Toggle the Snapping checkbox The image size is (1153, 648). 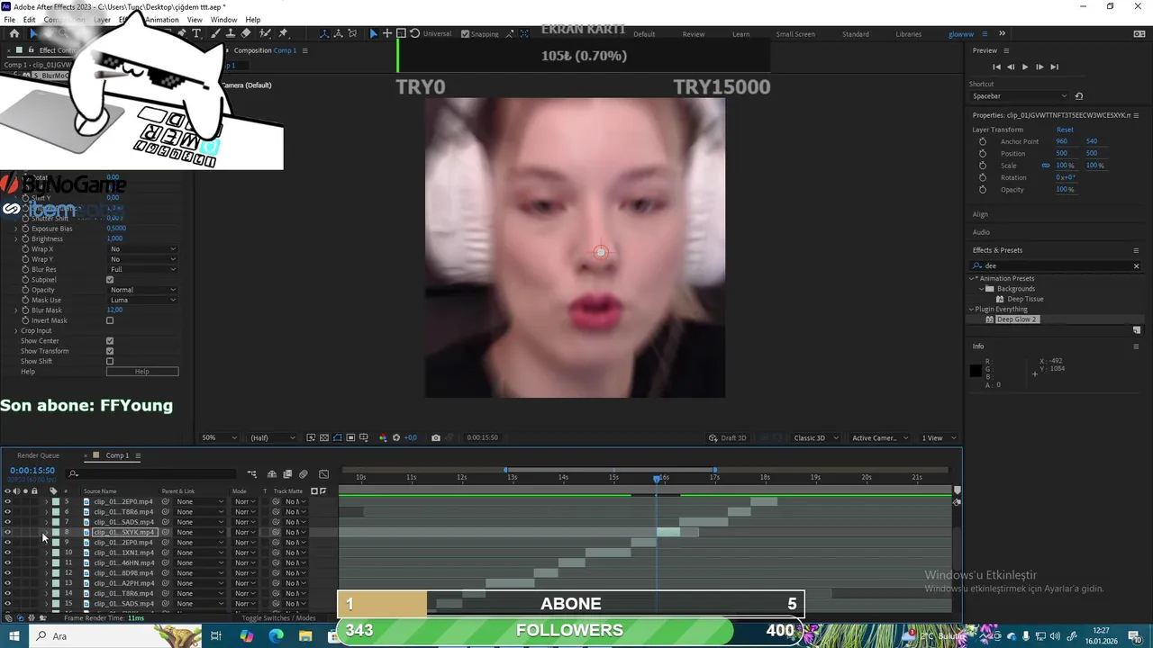[465, 34]
